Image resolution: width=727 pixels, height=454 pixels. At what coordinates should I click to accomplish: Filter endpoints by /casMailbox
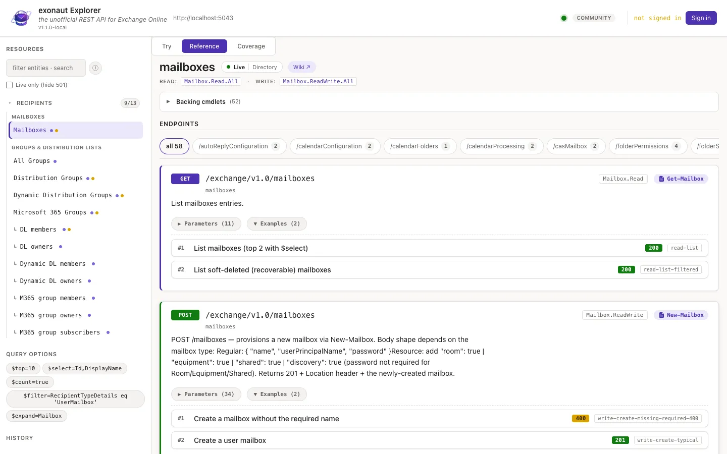(x=576, y=146)
